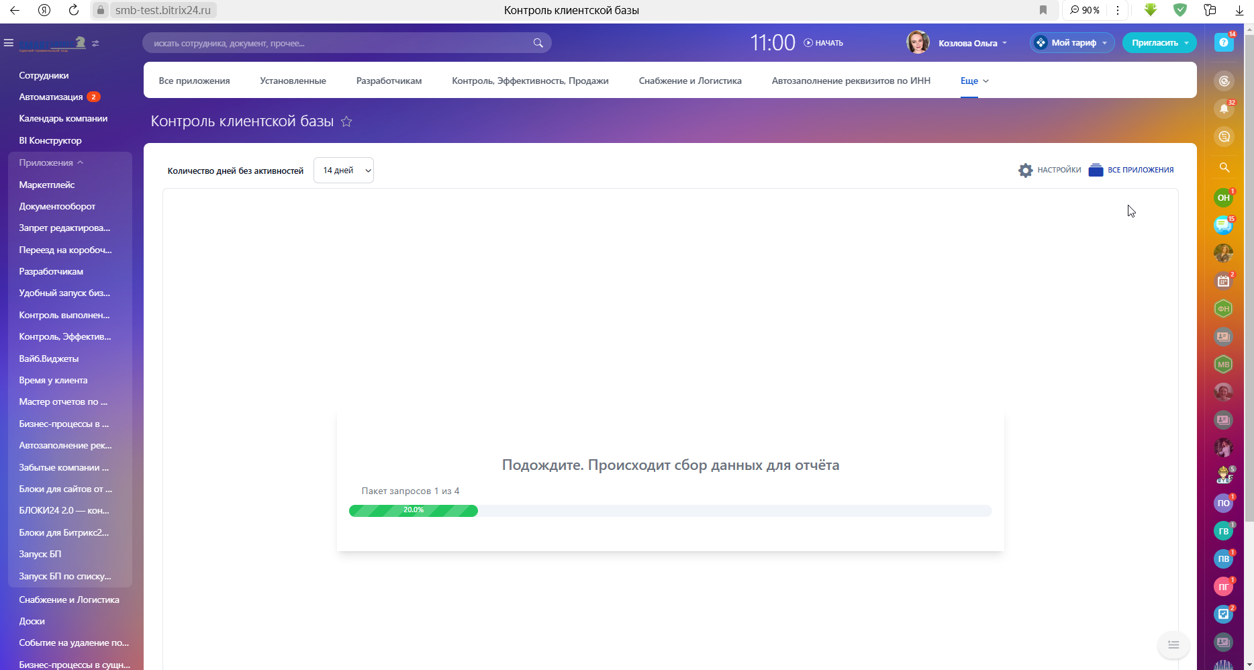Open the calendar icon in right panel
This screenshot has width=1254, height=670.
click(x=1224, y=281)
